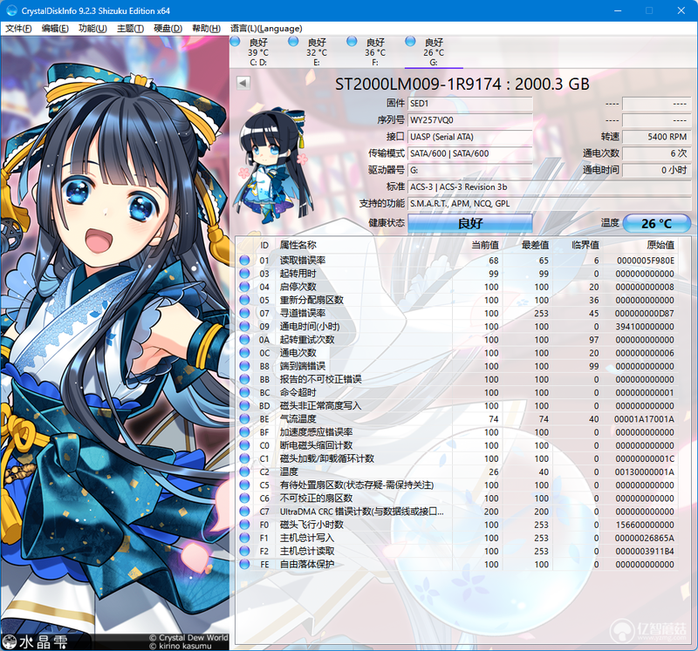Click the 最差值 column header
This screenshot has width=698, height=651.
point(535,245)
